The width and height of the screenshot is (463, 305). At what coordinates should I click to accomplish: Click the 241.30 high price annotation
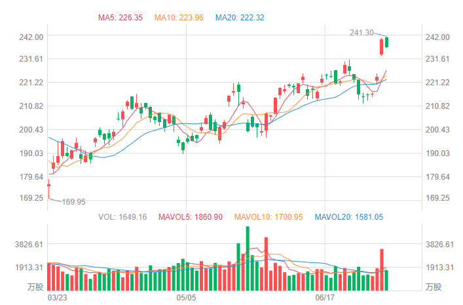coord(361,32)
